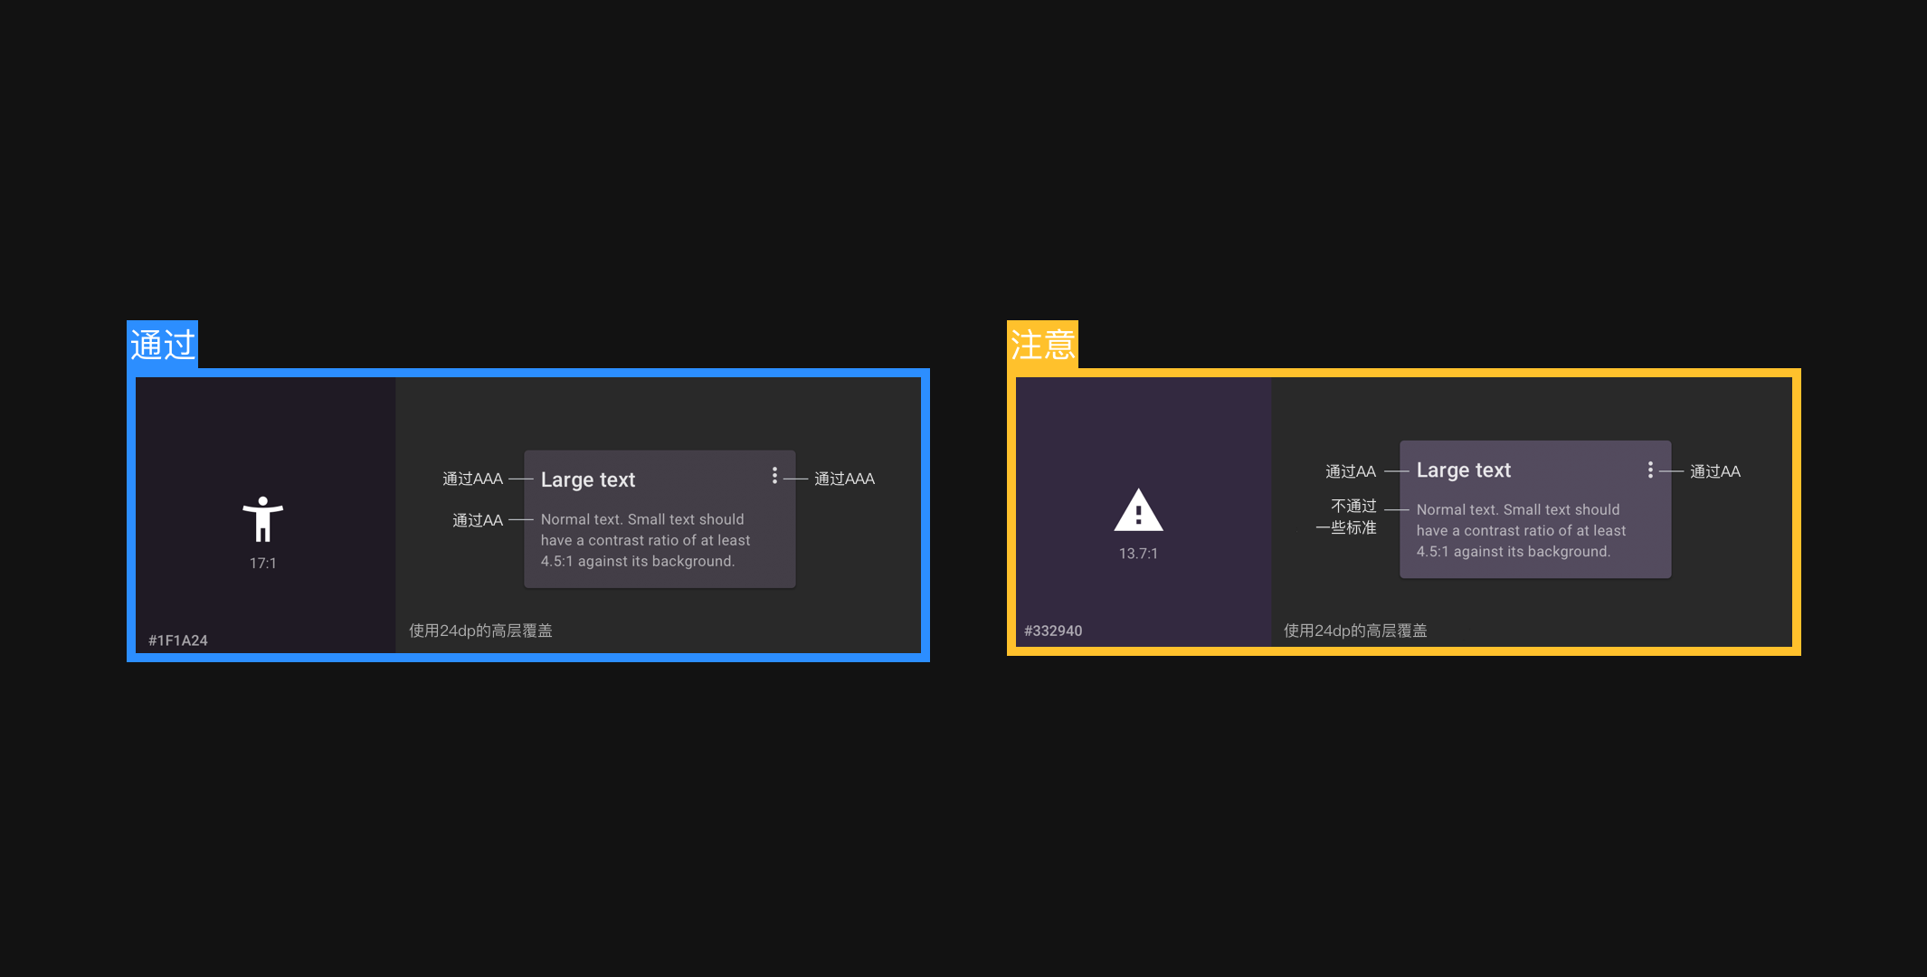Open the right card's three-dot menu

(x=1650, y=470)
